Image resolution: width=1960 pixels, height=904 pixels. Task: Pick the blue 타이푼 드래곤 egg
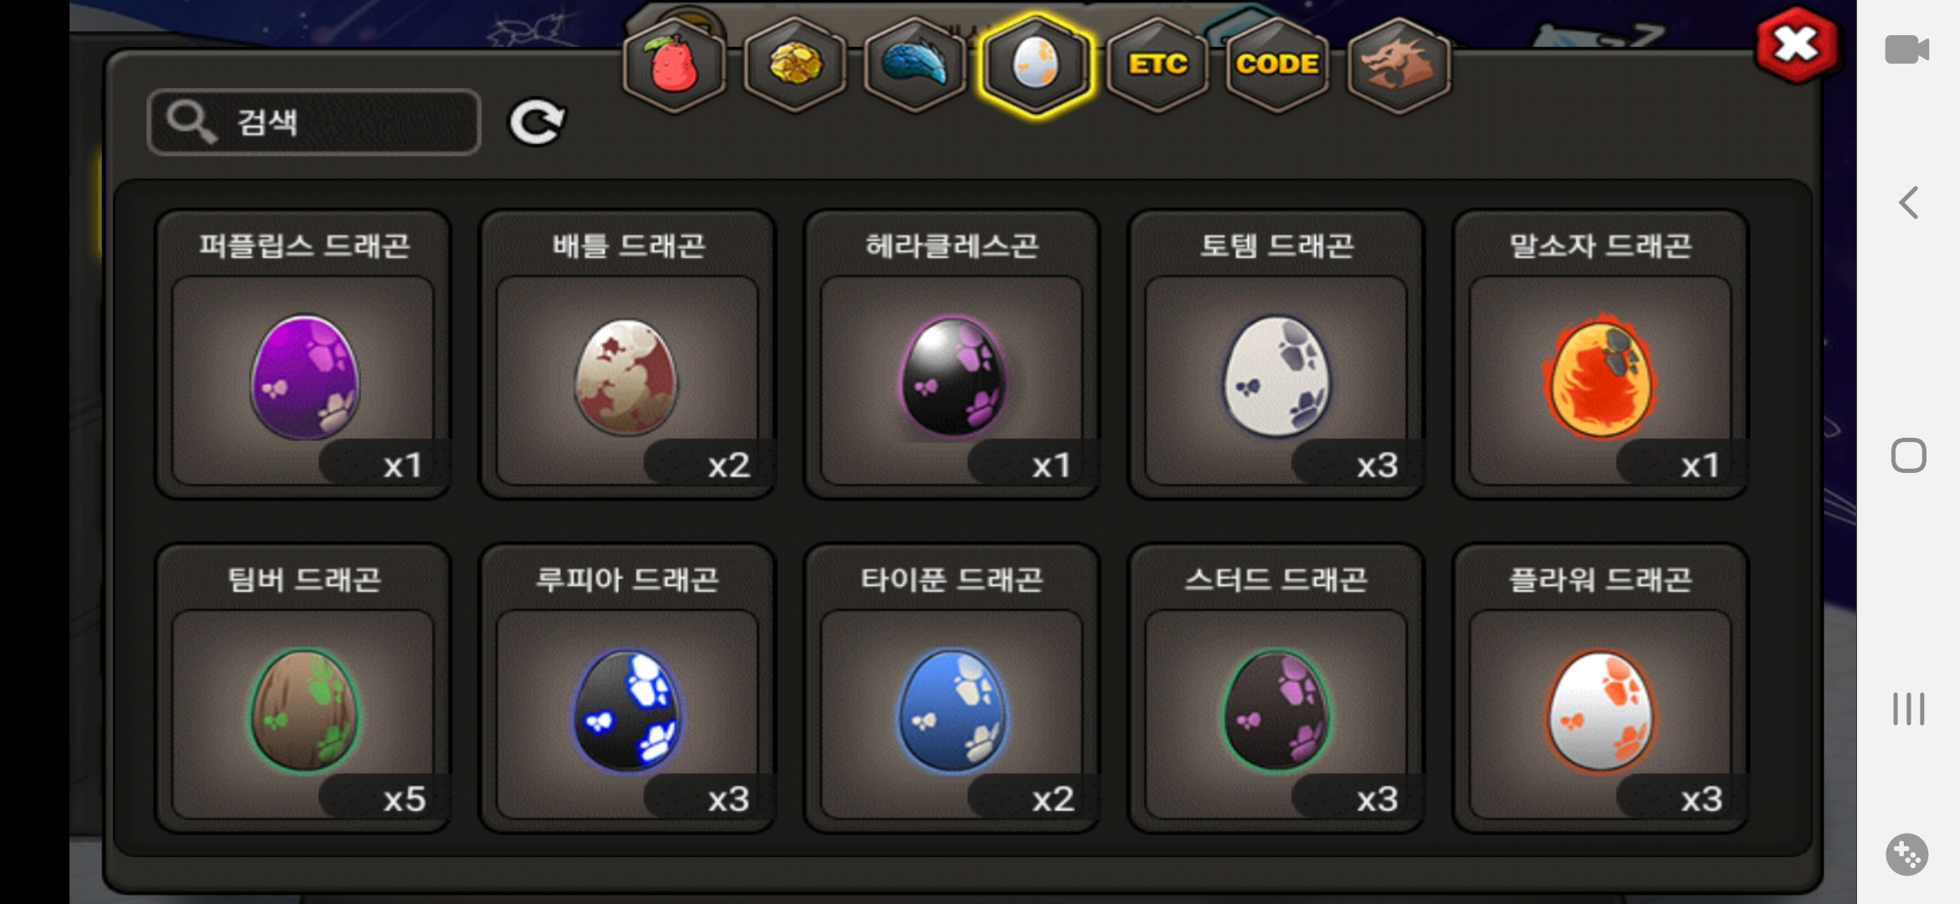tap(952, 688)
